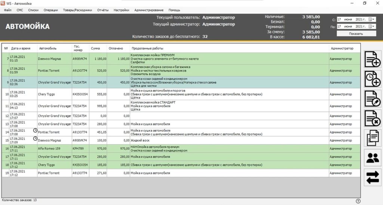Click the WS app icon in title bar

[x=3, y=3]
